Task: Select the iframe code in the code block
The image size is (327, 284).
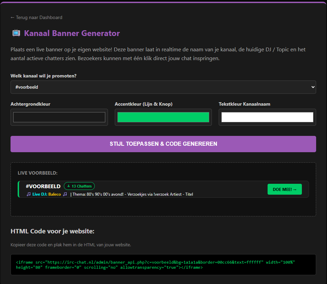Action: click(x=163, y=265)
